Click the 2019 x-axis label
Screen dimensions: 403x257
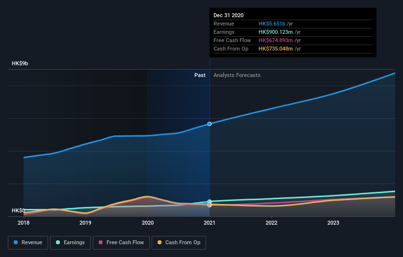click(x=85, y=223)
